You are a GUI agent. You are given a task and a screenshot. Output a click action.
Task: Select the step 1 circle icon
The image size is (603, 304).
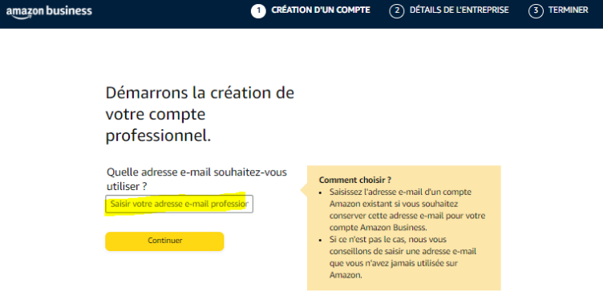click(258, 10)
